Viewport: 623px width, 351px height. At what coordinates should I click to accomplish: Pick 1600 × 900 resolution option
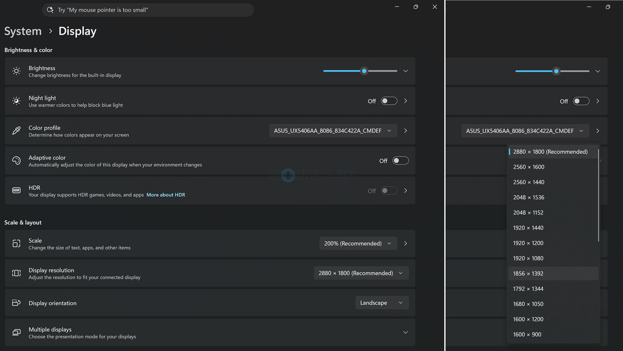click(553, 334)
